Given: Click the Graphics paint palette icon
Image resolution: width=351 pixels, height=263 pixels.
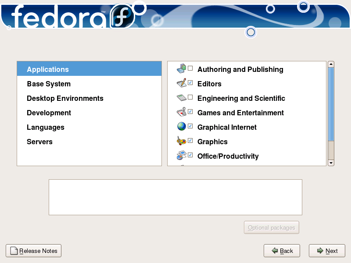Looking at the screenshot, I should [x=181, y=141].
